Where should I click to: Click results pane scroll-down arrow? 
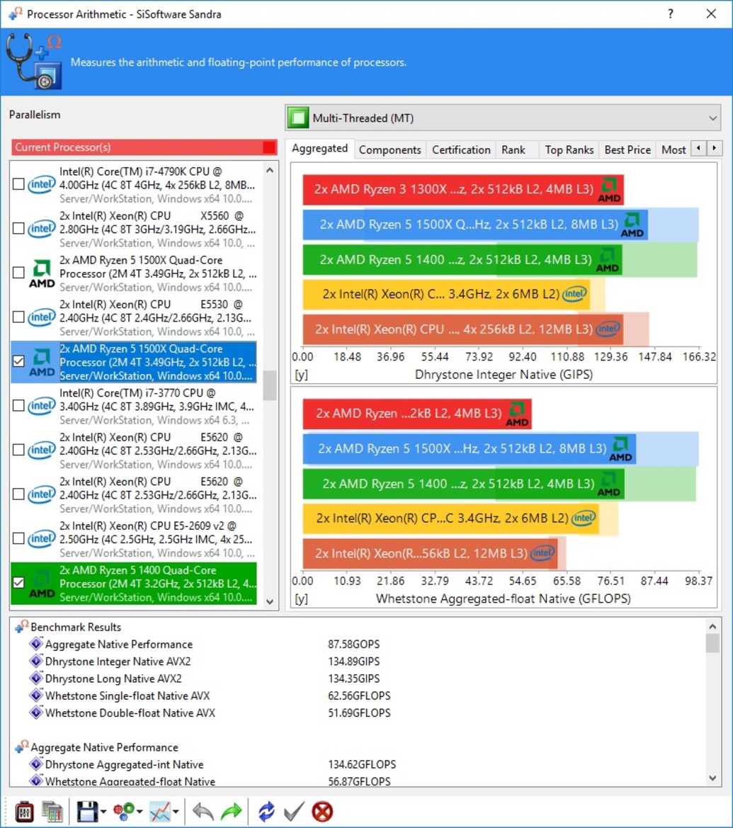click(712, 778)
